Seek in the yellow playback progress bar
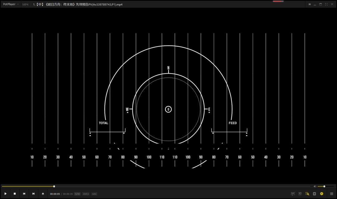Screen dimensions: 337x199 [156, 186]
